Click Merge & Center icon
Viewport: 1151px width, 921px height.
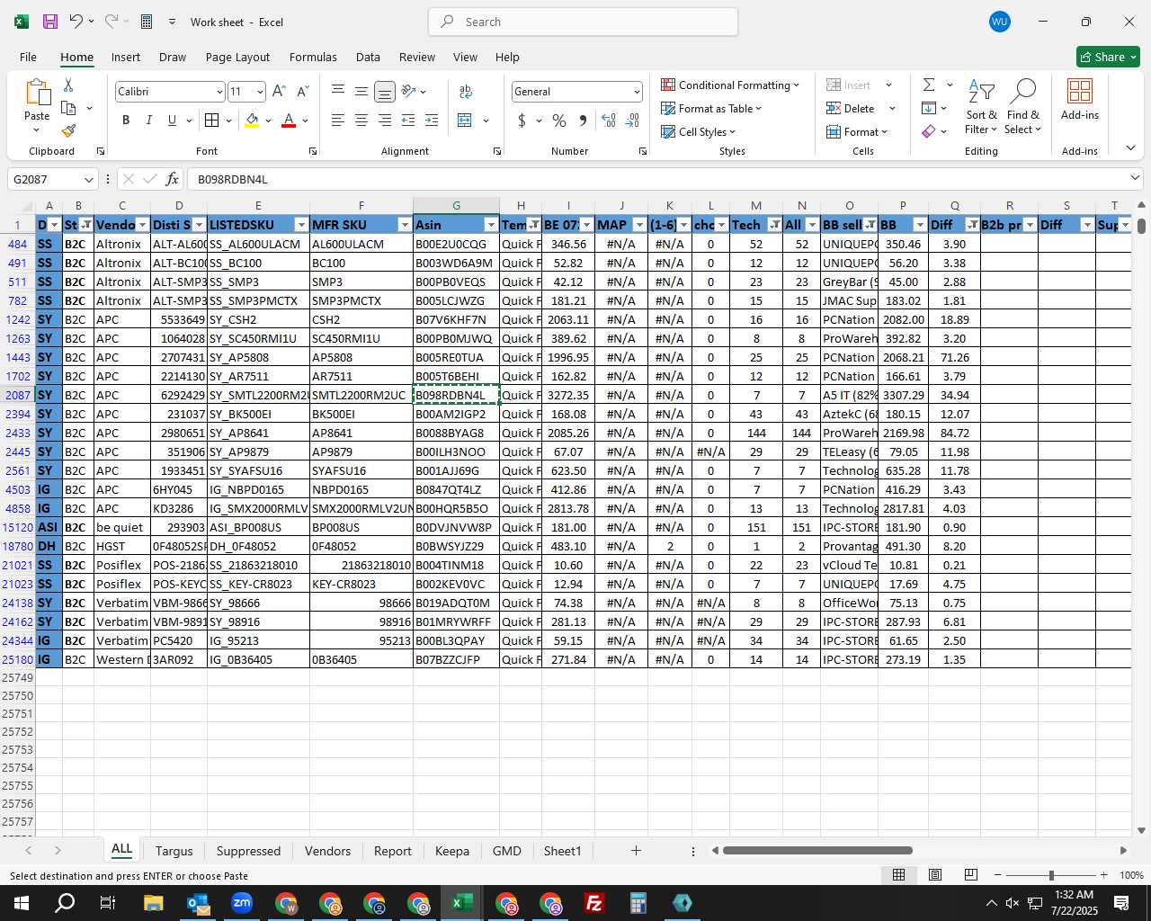465,121
